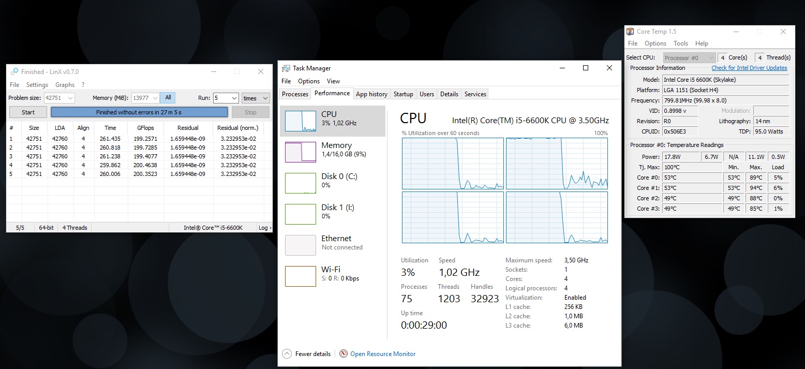Click the Platform field LGA 1151
805x369 pixels.
725,90
